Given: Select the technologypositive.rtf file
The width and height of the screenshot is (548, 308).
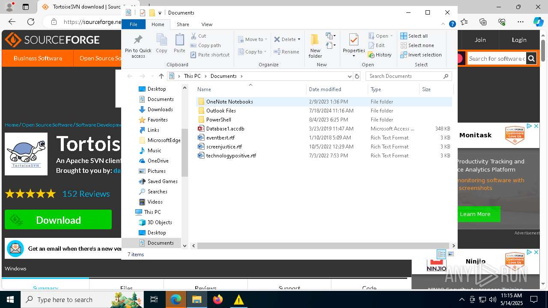Looking at the screenshot, I should pyautogui.click(x=231, y=156).
